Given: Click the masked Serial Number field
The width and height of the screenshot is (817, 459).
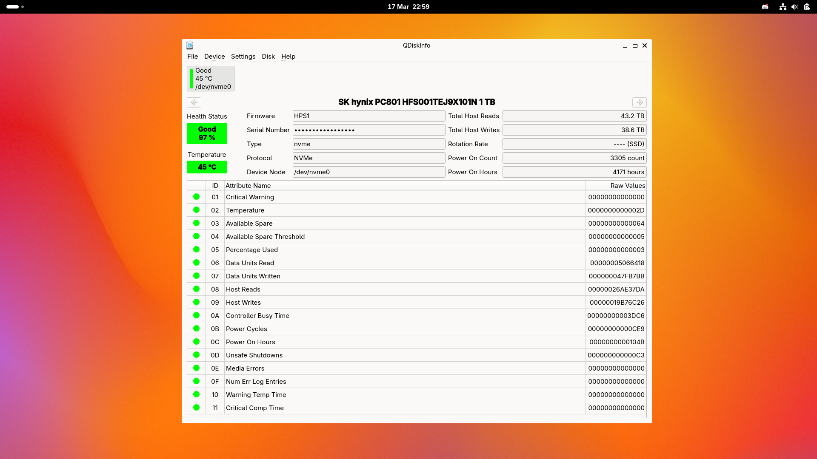Looking at the screenshot, I should 369,130.
